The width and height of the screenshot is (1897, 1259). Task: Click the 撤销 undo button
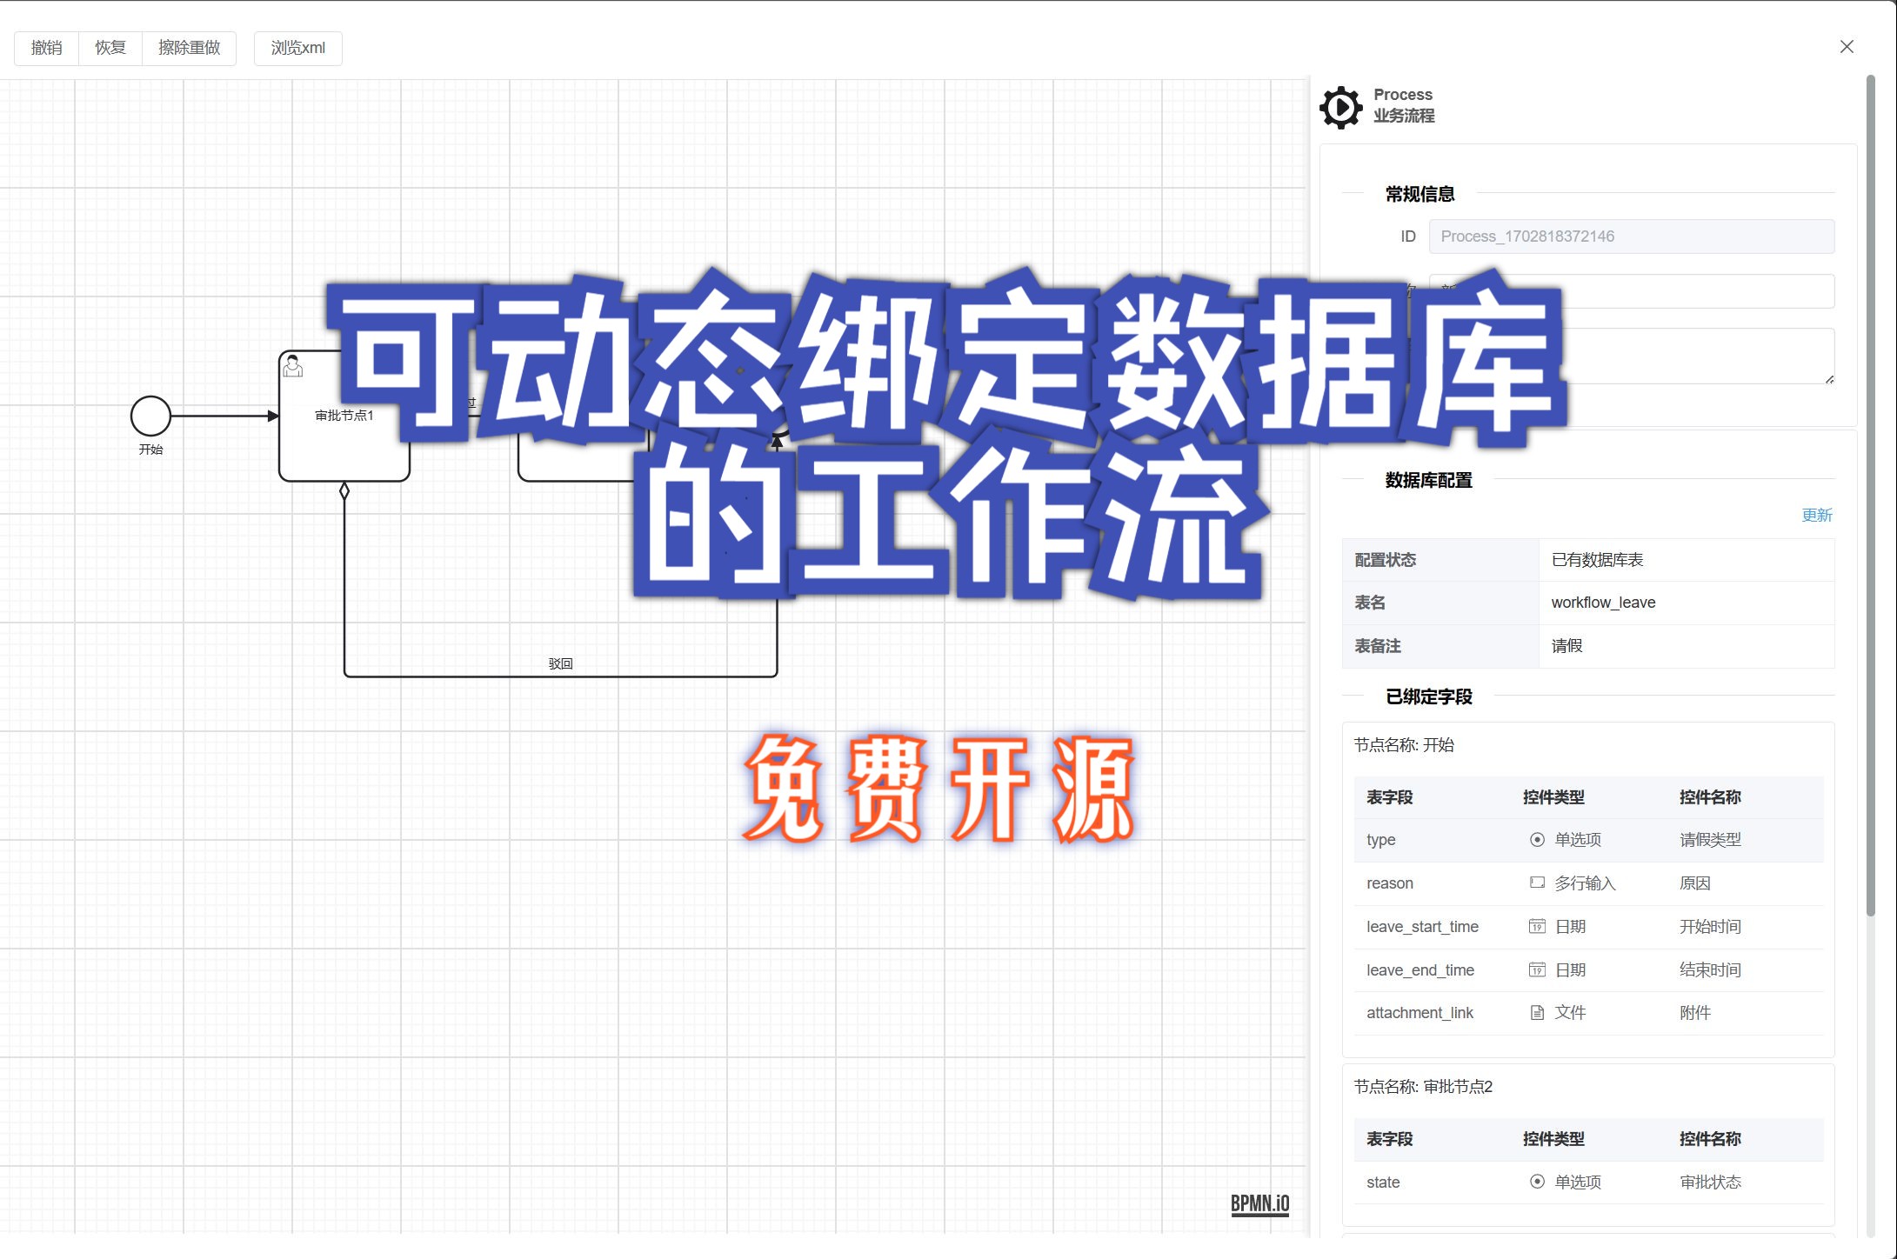47,48
